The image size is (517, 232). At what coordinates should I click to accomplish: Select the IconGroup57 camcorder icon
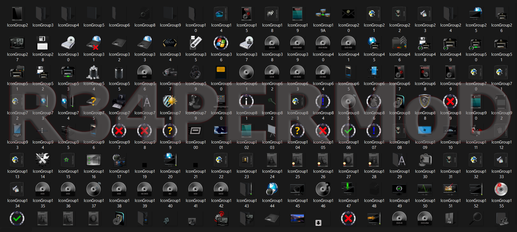[x=170, y=72]
